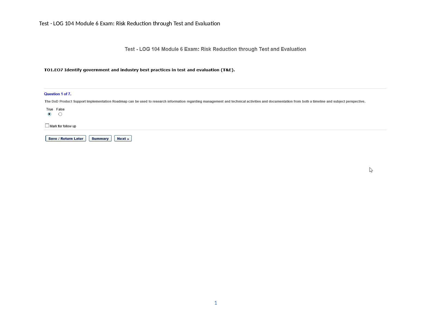Screen dimensions: 431x333
Task: Click the document header title at top
Action: tap(130, 23)
